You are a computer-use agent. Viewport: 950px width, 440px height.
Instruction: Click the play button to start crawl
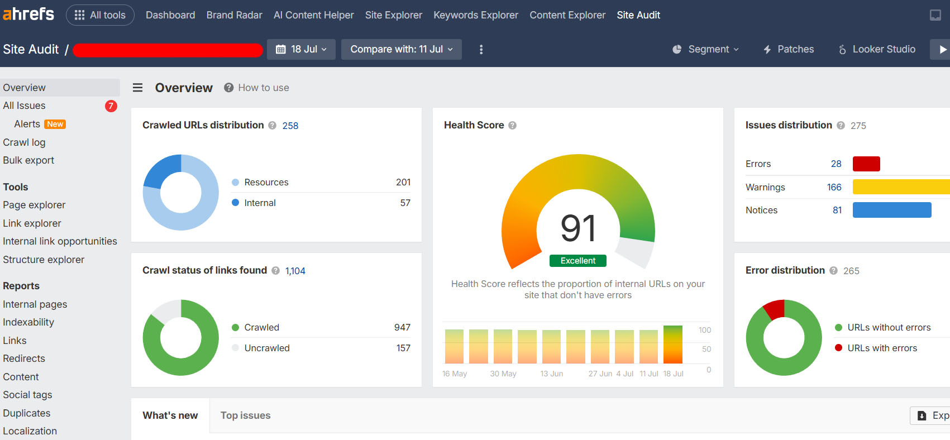942,49
